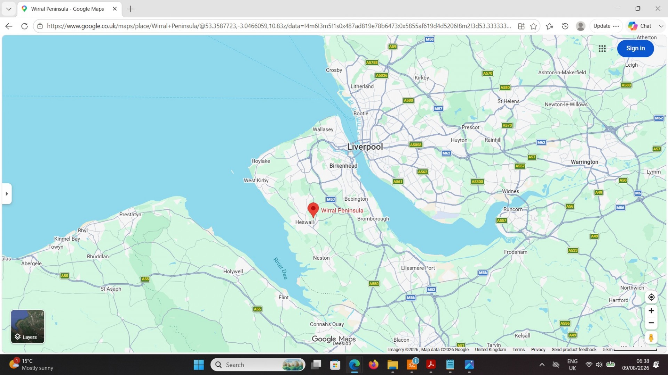Screen dimensions: 668x375
Task: Open Adobe Acrobat from the taskbar
Action: [431, 365]
